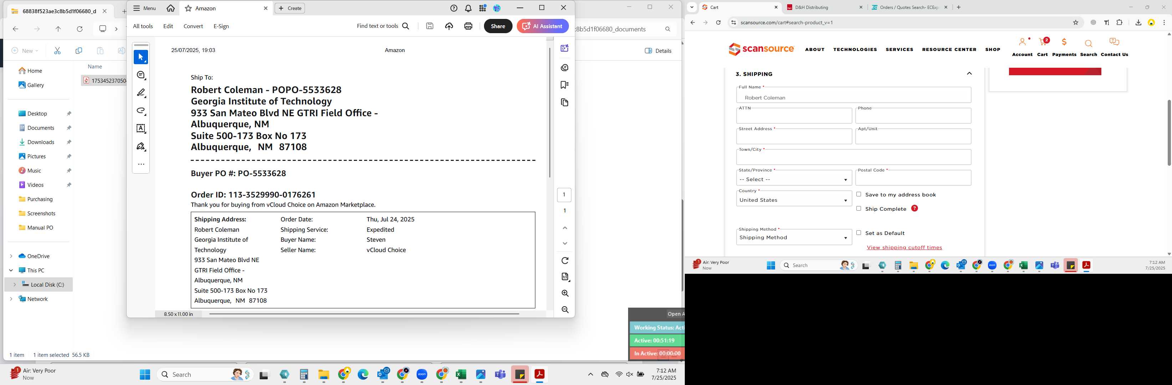Click the Create button in Acrobat

click(290, 8)
